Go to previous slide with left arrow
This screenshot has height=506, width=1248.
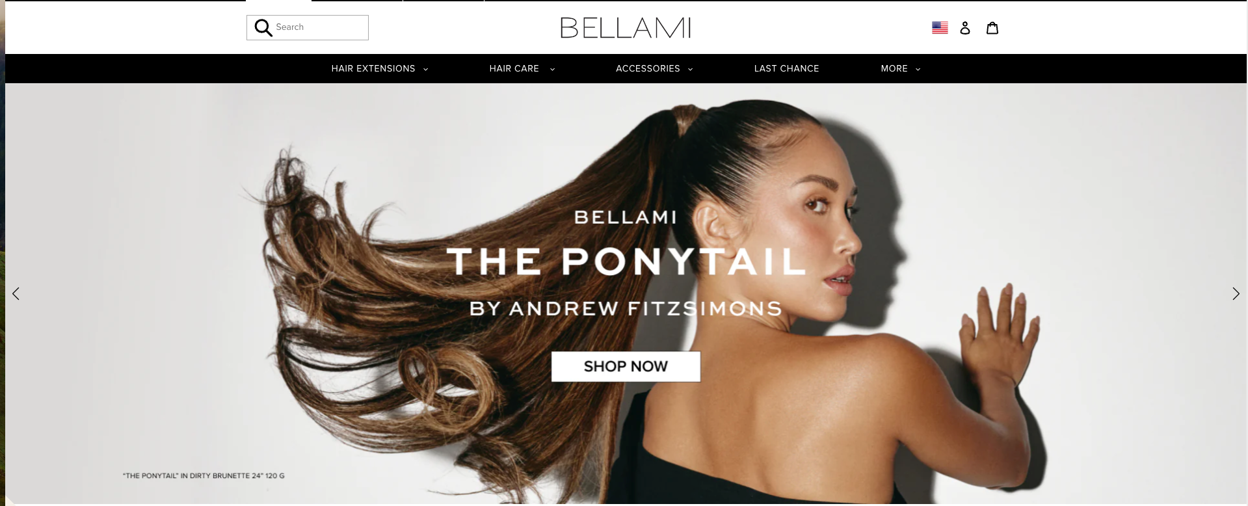coord(16,293)
